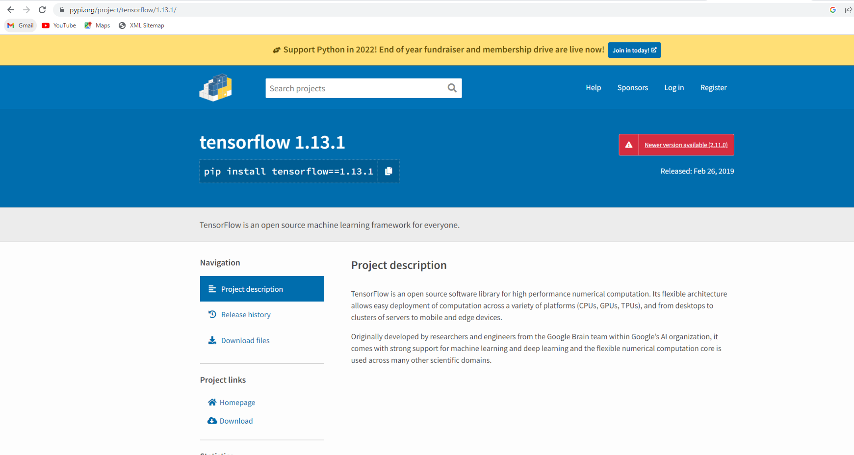Click the browser forward arrow
The image size is (854, 455).
click(x=26, y=10)
